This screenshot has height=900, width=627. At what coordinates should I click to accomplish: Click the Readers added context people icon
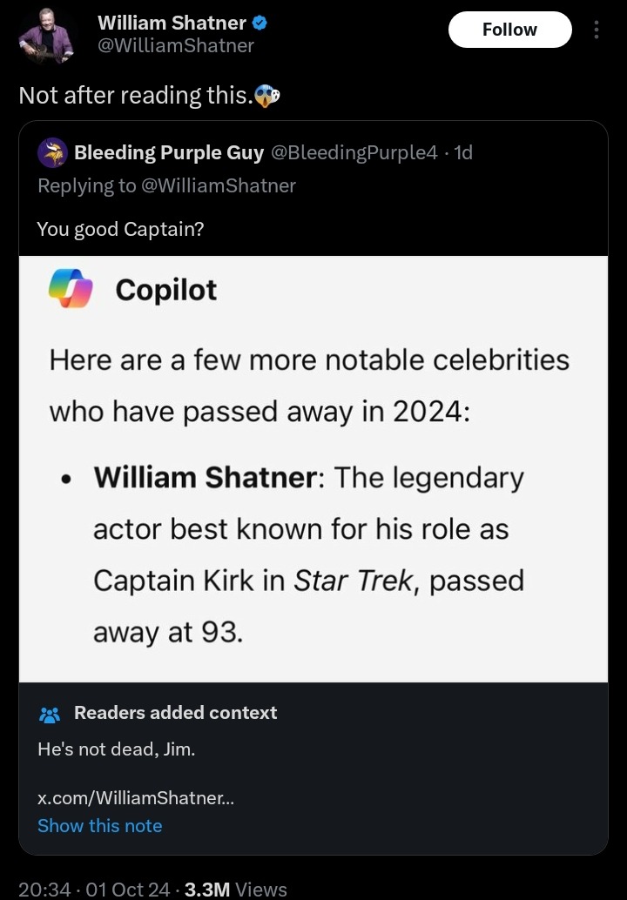click(50, 714)
